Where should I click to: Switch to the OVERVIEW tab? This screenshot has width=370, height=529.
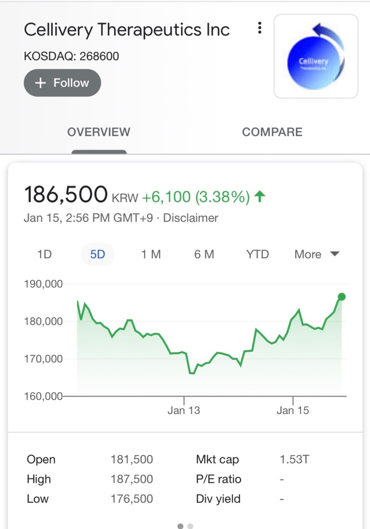[x=99, y=132]
